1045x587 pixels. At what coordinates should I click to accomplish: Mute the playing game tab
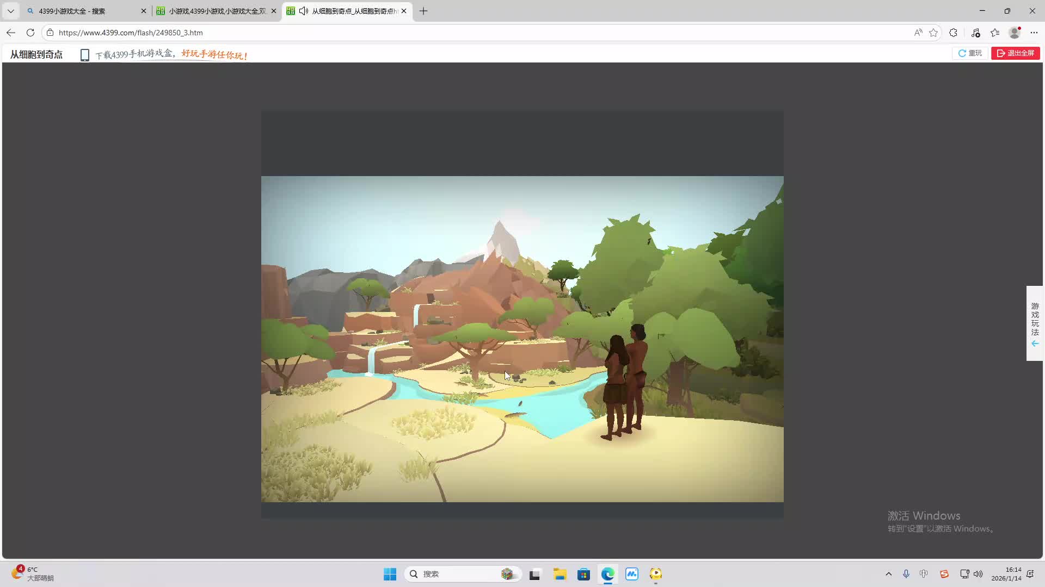point(304,11)
